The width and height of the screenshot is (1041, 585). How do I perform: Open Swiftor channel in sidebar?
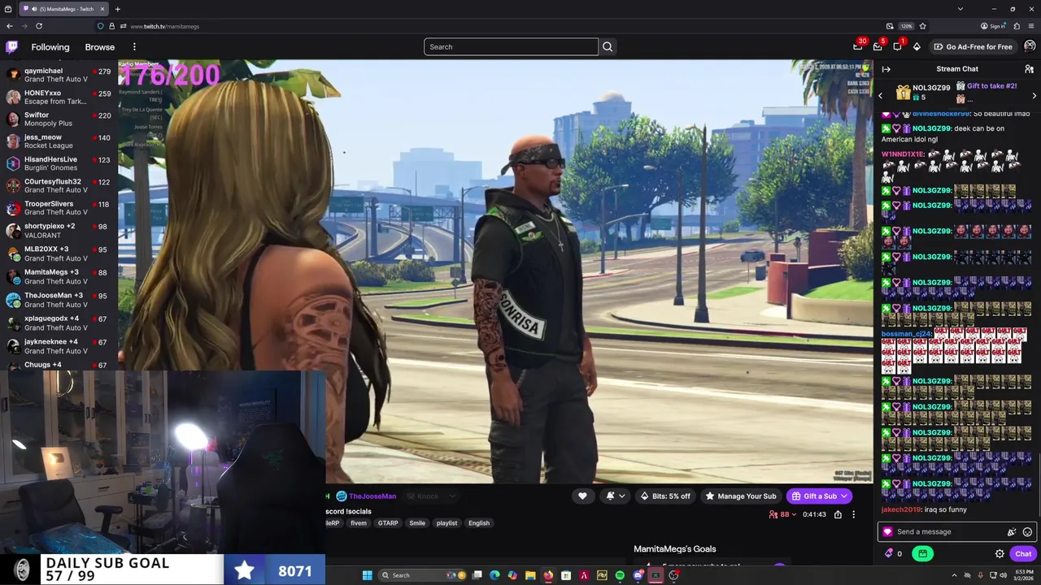(x=59, y=119)
